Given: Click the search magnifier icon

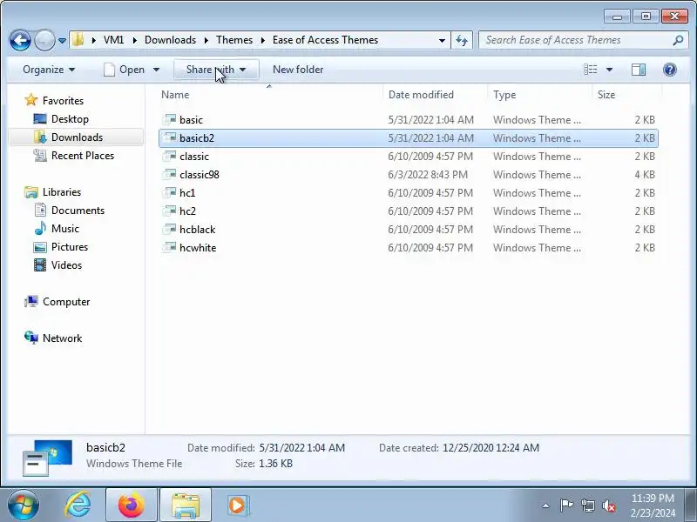Looking at the screenshot, I should 678,40.
